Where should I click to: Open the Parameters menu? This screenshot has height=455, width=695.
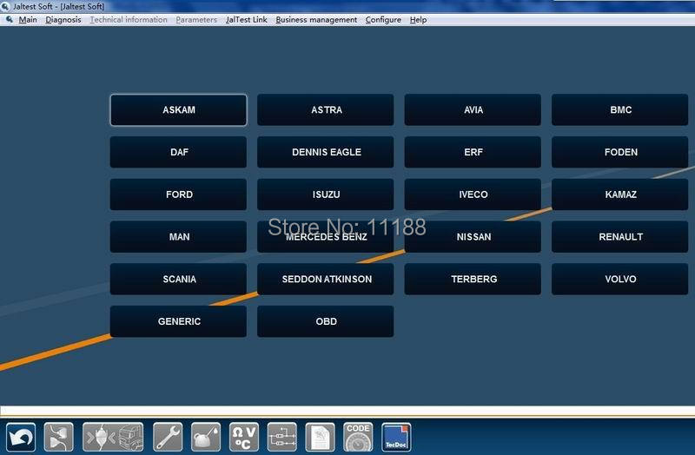click(x=196, y=20)
